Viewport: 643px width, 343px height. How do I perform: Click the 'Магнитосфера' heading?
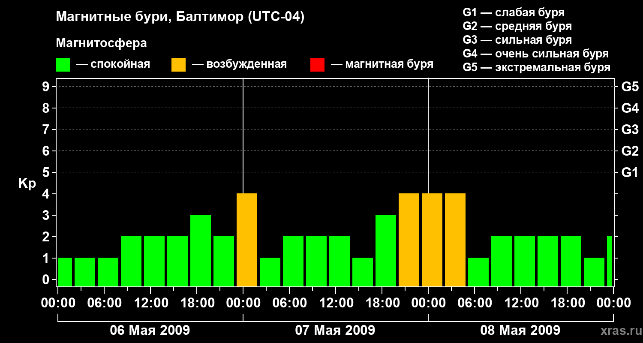[x=101, y=43]
